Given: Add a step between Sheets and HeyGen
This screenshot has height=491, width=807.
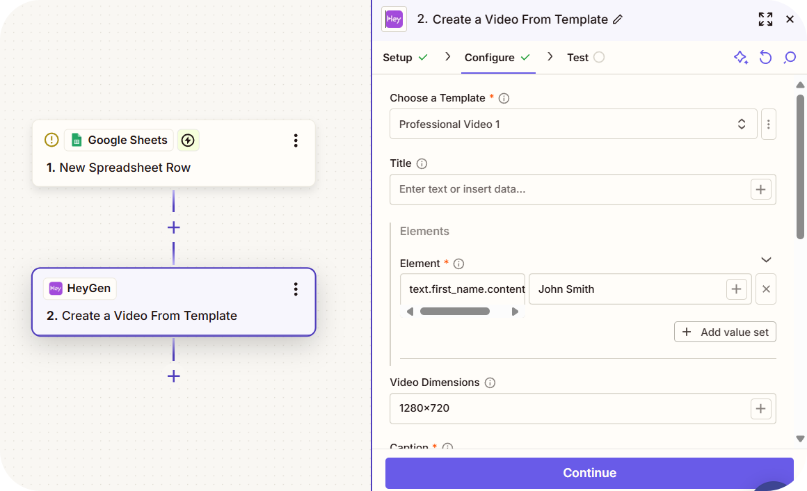Looking at the screenshot, I should [x=174, y=227].
